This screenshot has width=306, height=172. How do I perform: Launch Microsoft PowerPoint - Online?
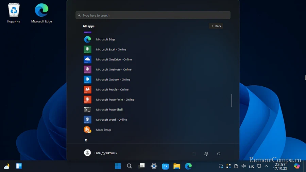coord(115,100)
